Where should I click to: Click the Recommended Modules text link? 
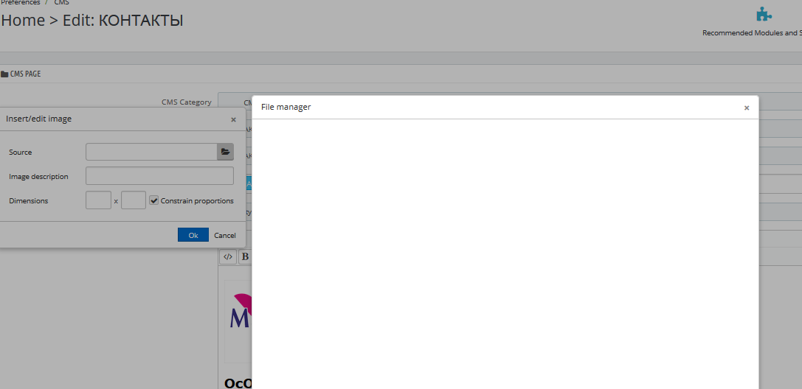click(752, 32)
